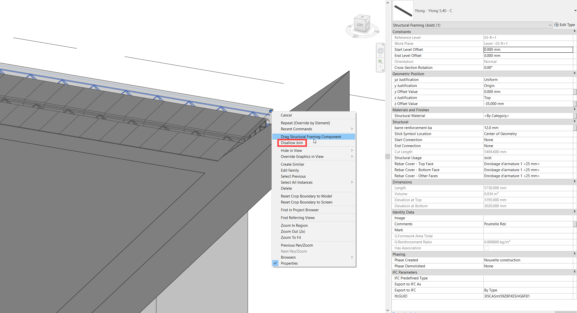Activate the Zoom Region tool on the navigation bar
This screenshot has height=313, width=577.
(x=380, y=61)
